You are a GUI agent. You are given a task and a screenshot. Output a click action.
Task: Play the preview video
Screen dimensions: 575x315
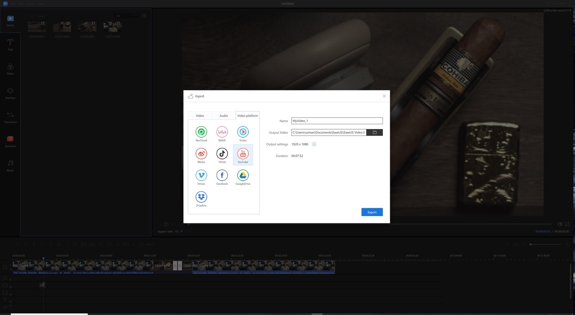pos(166,224)
